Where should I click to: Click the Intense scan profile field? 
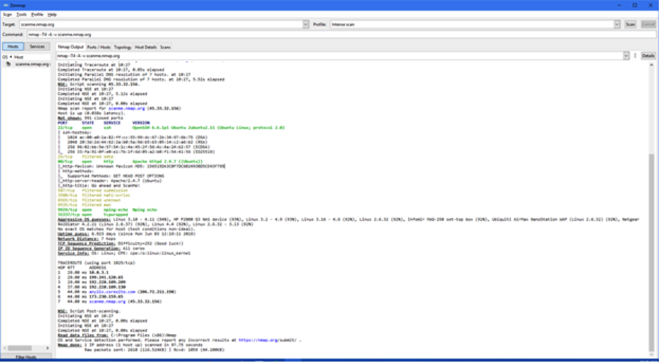[x=472, y=24]
